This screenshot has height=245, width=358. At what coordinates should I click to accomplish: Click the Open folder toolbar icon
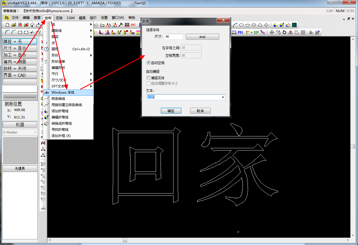[14, 25]
